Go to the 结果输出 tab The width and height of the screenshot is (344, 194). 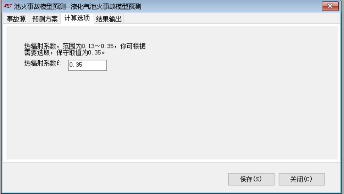tap(109, 19)
